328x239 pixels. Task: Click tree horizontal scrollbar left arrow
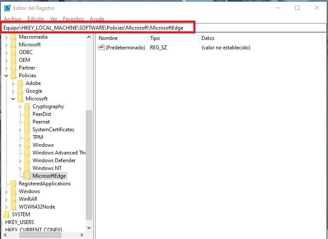coord(5,235)
